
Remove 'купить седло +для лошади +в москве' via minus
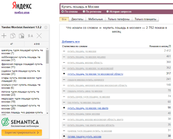[64, 97]
